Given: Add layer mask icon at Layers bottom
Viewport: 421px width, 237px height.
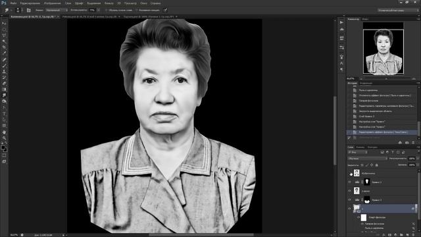Looking at the screenshot, I should pyautogui.click(x=389, y=235).
